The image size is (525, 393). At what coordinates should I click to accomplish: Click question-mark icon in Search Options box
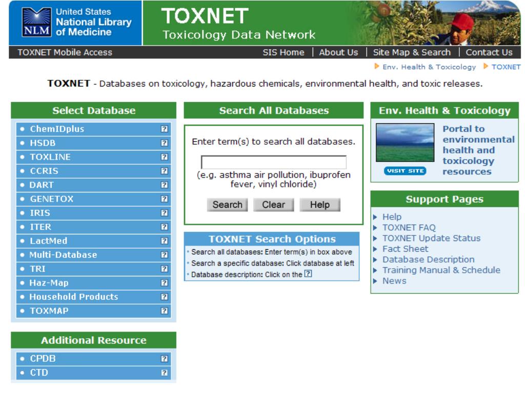308,274
